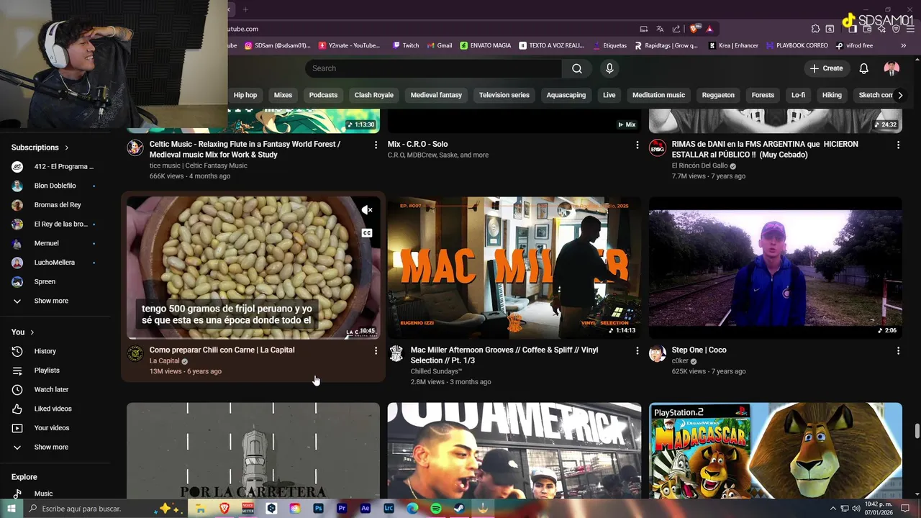Image resolution: width=921 pixels, height=518 pixels.
Task: Open options for Como preparar Chili con Carne
Action: [x=376, y=350]
